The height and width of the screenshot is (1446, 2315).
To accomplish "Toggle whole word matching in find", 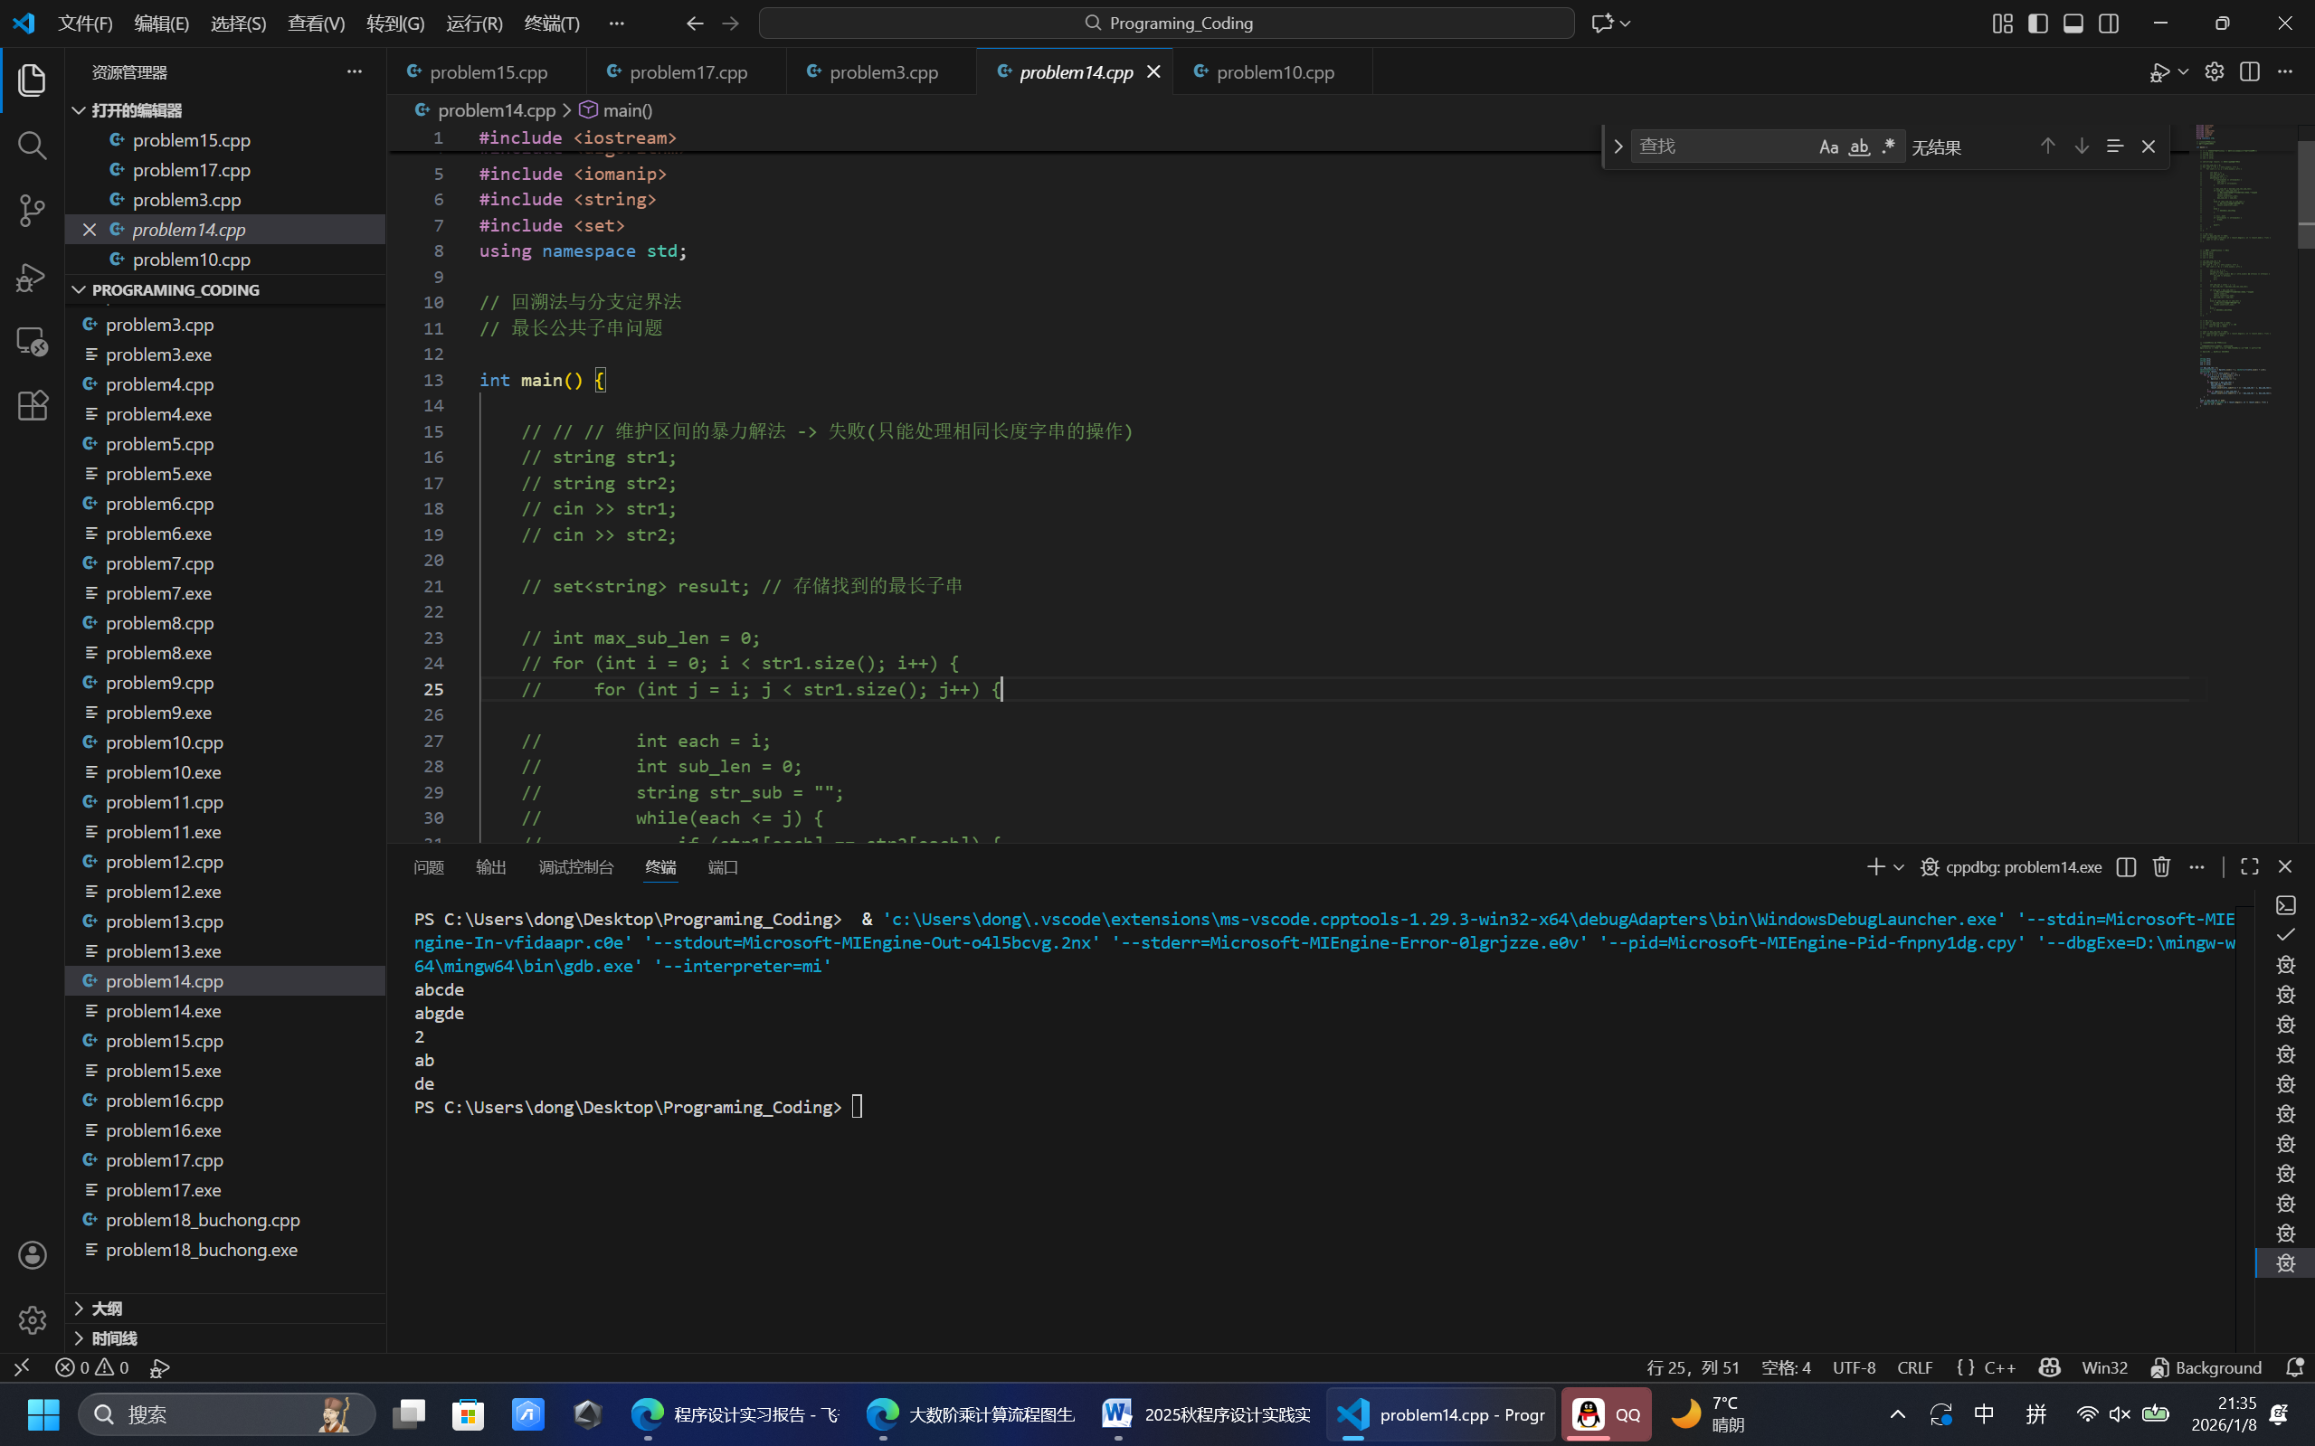I will pyautogui.click(x=1859, y=146).
